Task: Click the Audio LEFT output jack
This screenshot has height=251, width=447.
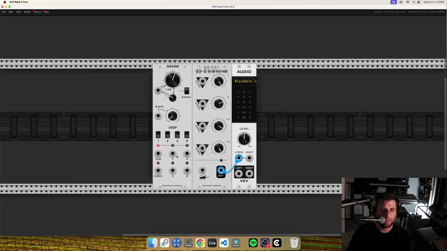Action: pyautogui.click(x=239, y=174)
